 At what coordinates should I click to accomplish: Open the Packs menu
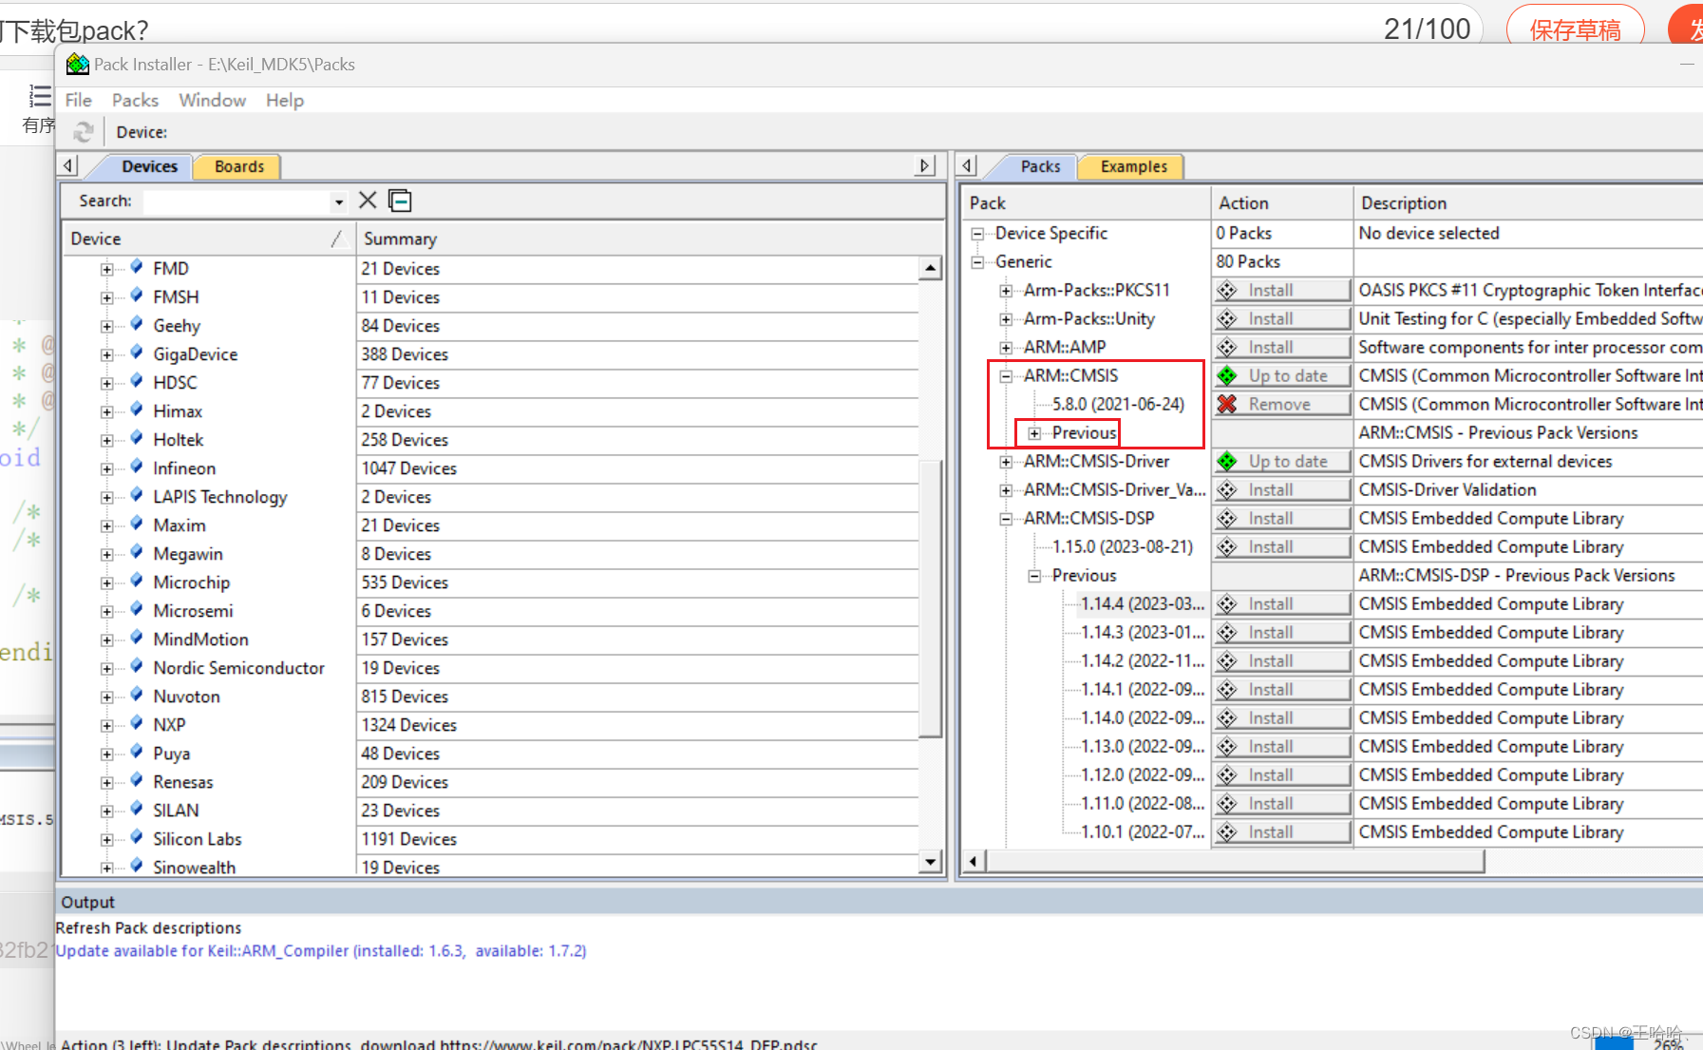135,100
